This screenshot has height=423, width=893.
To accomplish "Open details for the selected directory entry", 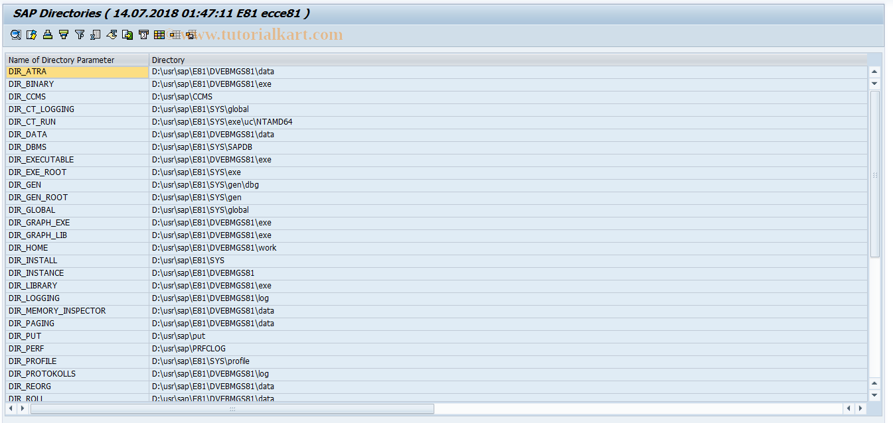I will pyautogui.click(x=15, y=34).
